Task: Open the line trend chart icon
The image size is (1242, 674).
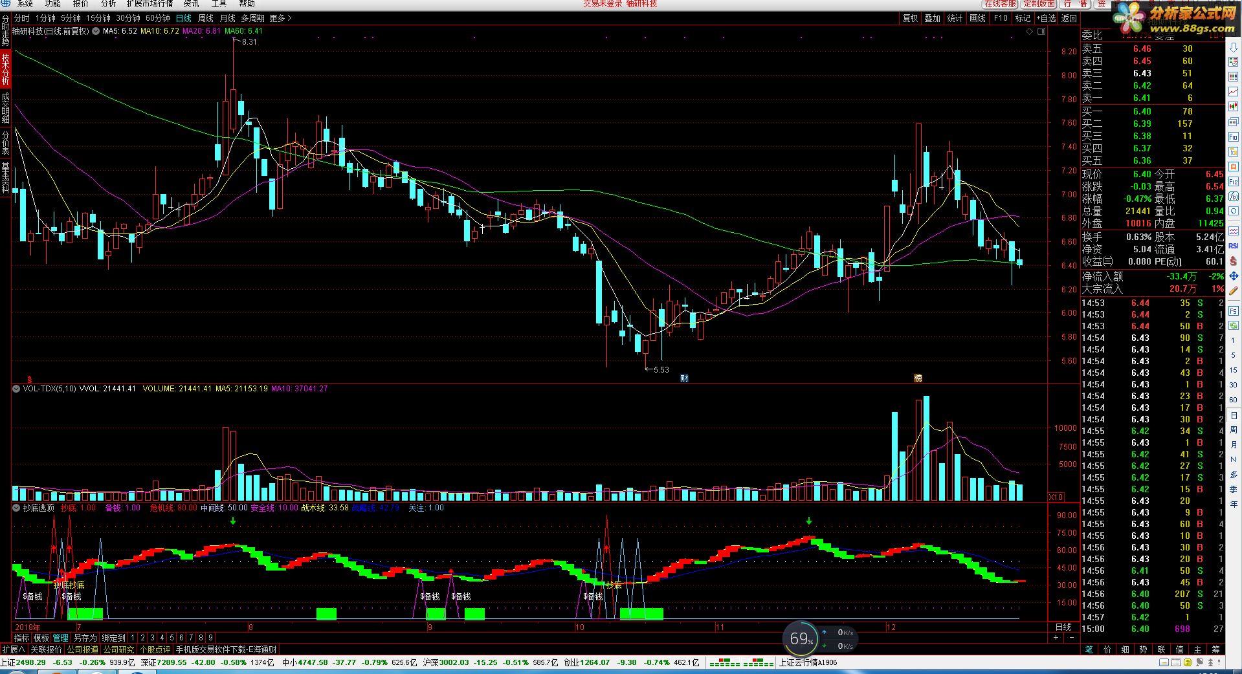Action: (1234, 92)
